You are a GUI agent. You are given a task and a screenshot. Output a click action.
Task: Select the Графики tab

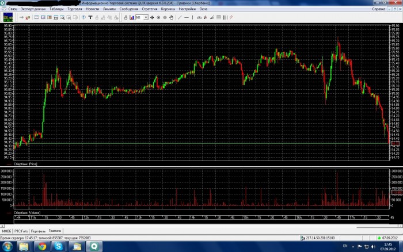[55, 231]
